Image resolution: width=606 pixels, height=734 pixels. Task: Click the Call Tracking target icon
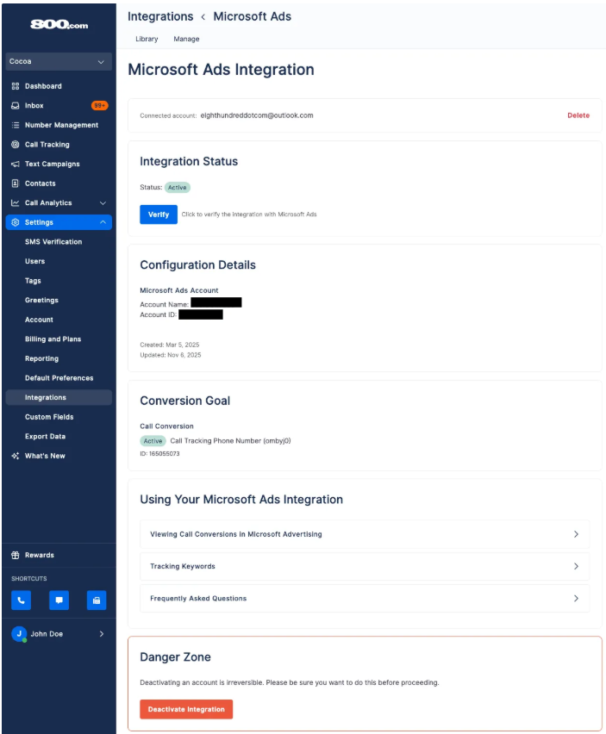point(16,145)
